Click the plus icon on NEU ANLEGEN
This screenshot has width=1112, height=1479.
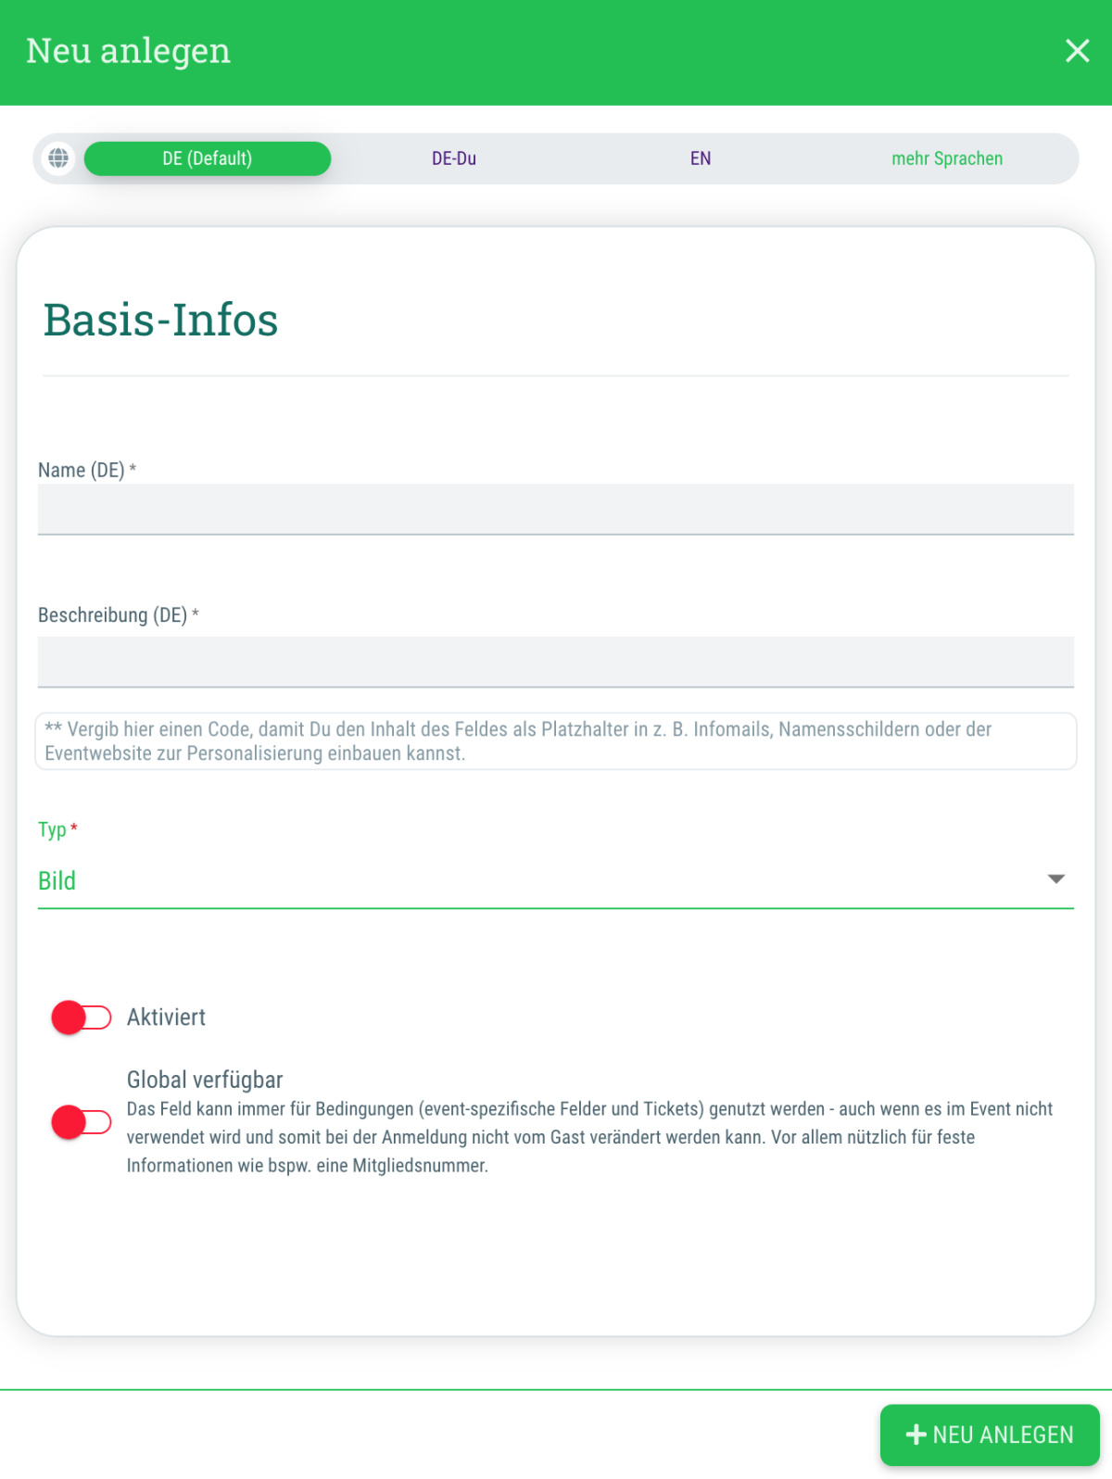tap(916, 1435)
